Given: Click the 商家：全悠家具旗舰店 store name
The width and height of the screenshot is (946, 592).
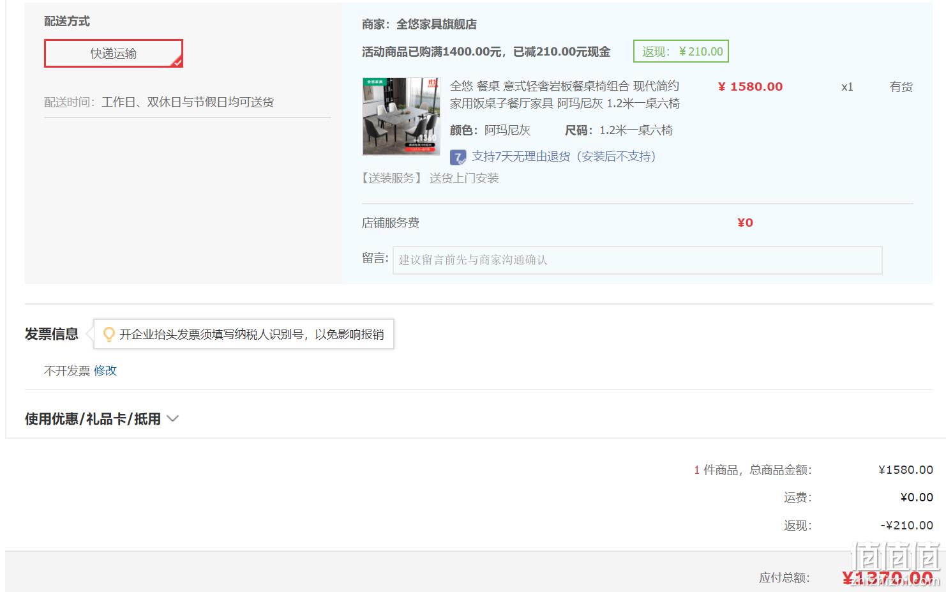Looking at the screenshot, I should 419,24.
